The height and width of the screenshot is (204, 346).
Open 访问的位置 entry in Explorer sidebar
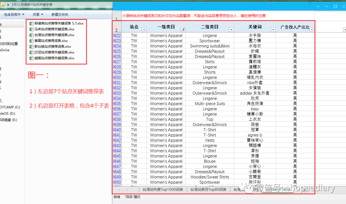click(9, 44)
